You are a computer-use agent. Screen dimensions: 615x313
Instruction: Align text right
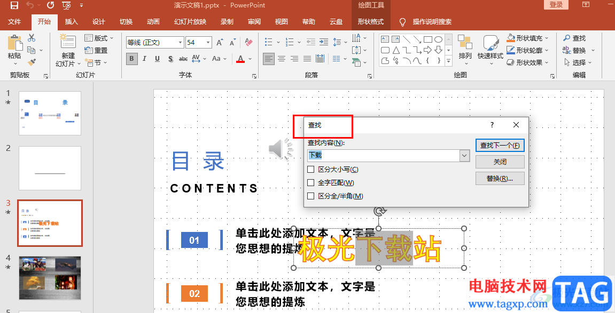click(294, 59)
